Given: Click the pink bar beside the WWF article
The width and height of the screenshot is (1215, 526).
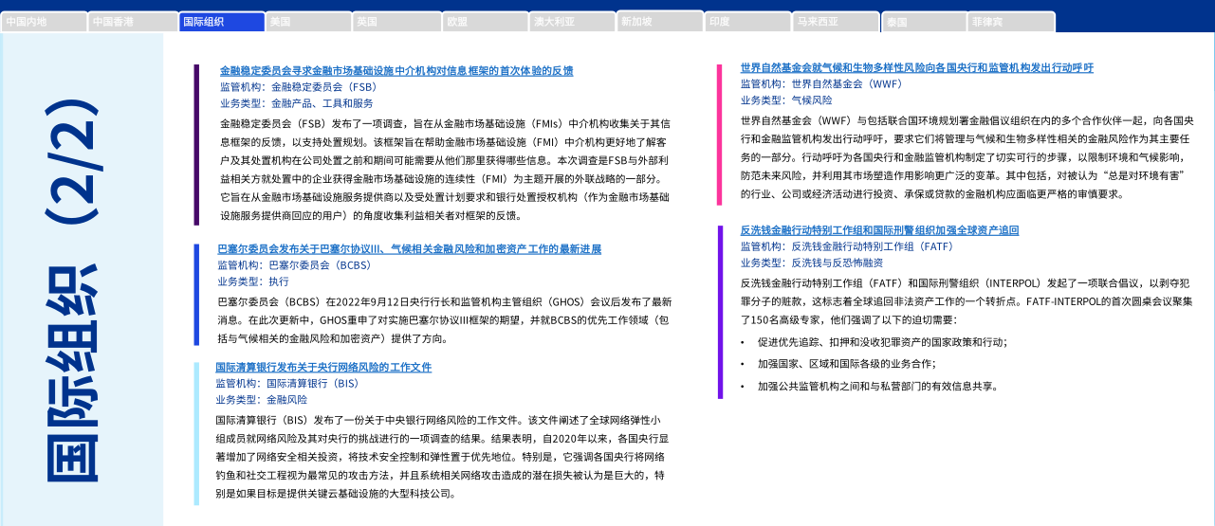Looking at the screenshot, I should [720, 135].
